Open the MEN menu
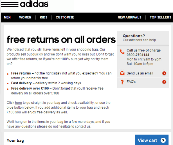The image size is (173, 145). (x=7, y=17)
